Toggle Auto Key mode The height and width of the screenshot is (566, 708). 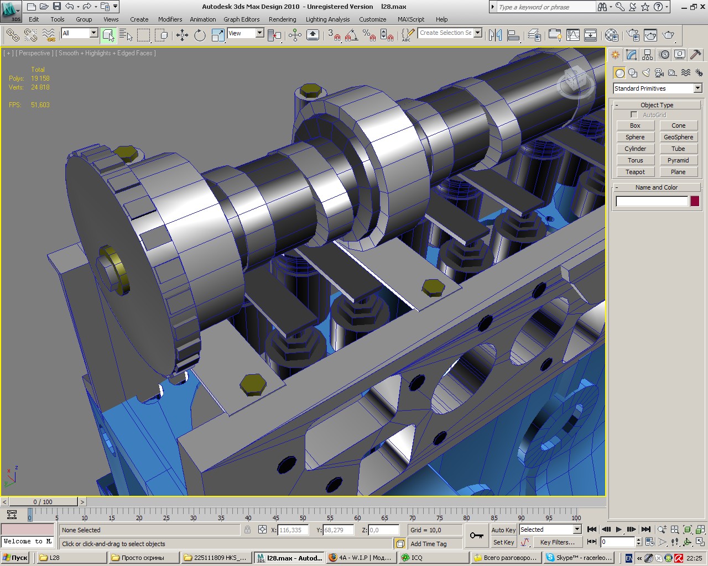click(503, 530)
